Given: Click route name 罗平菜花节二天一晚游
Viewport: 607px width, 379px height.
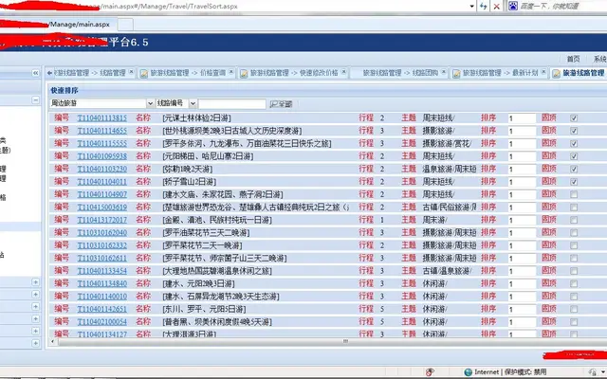Looking at the screenshot, I should [202, 245].
